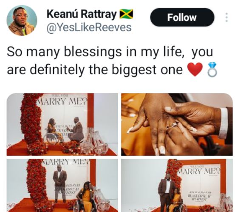
Task: Click the Keanú Rattray display name
Action: [82, 14]
